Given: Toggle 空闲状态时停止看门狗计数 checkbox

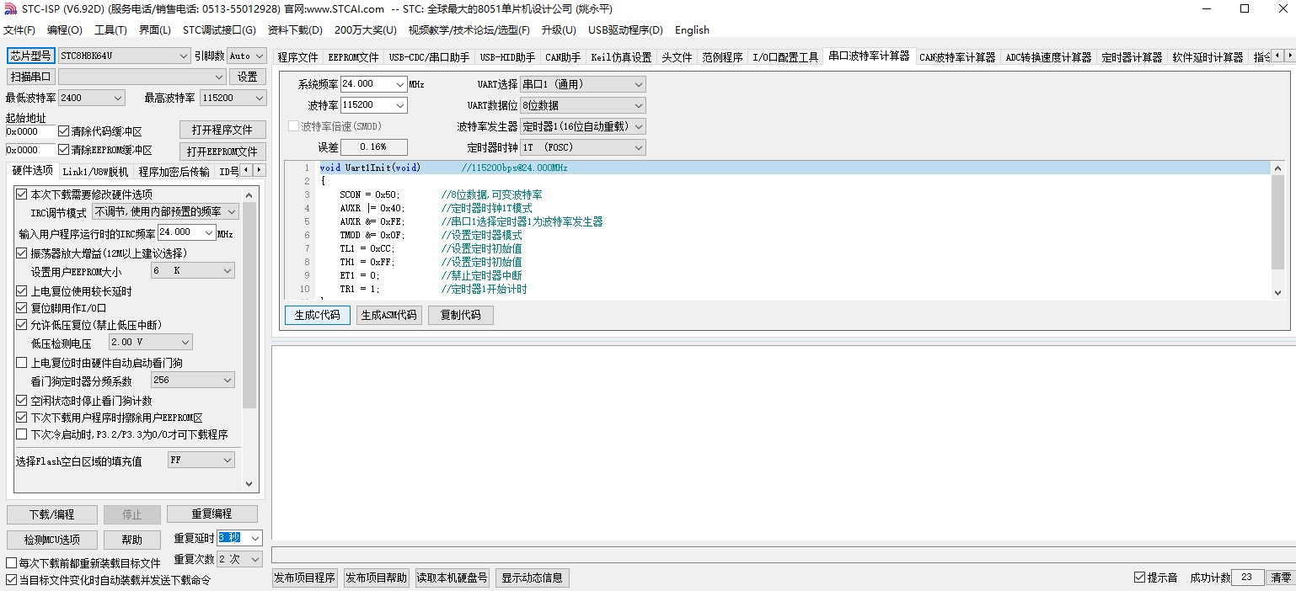Looking at the screenshot, I should 21,401.
